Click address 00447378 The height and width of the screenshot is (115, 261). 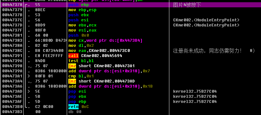point(12,5)
